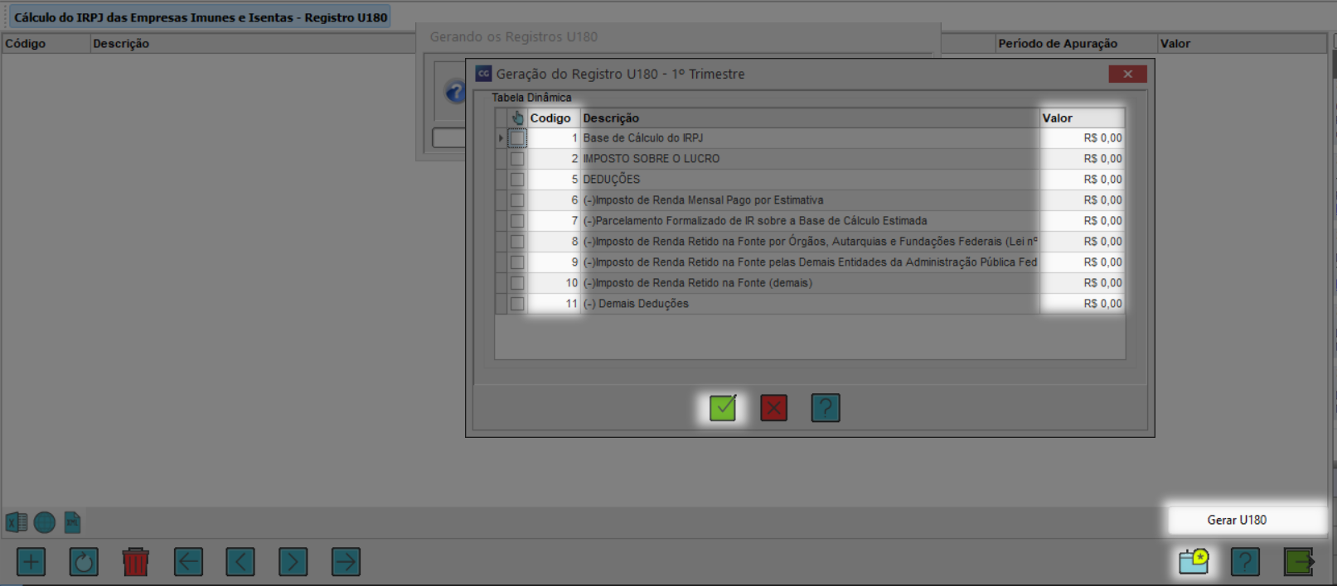
Task: Confirm with the green check mark button
Action: [x=723, y=408]
